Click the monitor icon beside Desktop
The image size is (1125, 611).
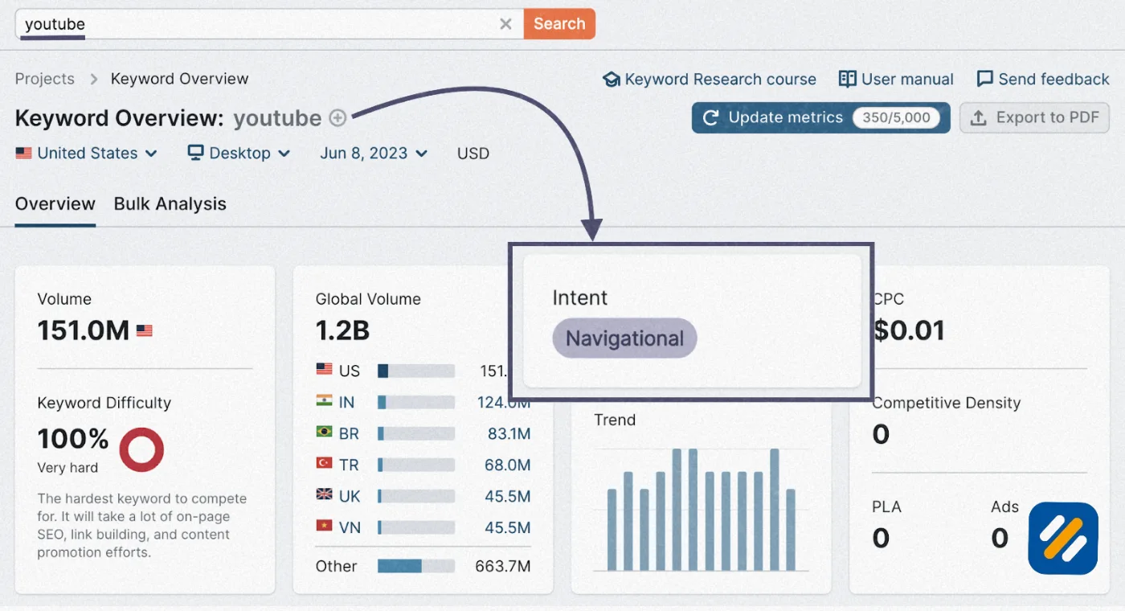195,153
